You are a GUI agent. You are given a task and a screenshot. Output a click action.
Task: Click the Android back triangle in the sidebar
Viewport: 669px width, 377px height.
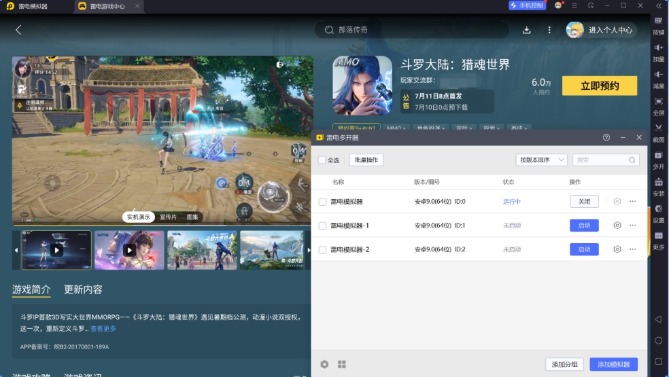658,319
